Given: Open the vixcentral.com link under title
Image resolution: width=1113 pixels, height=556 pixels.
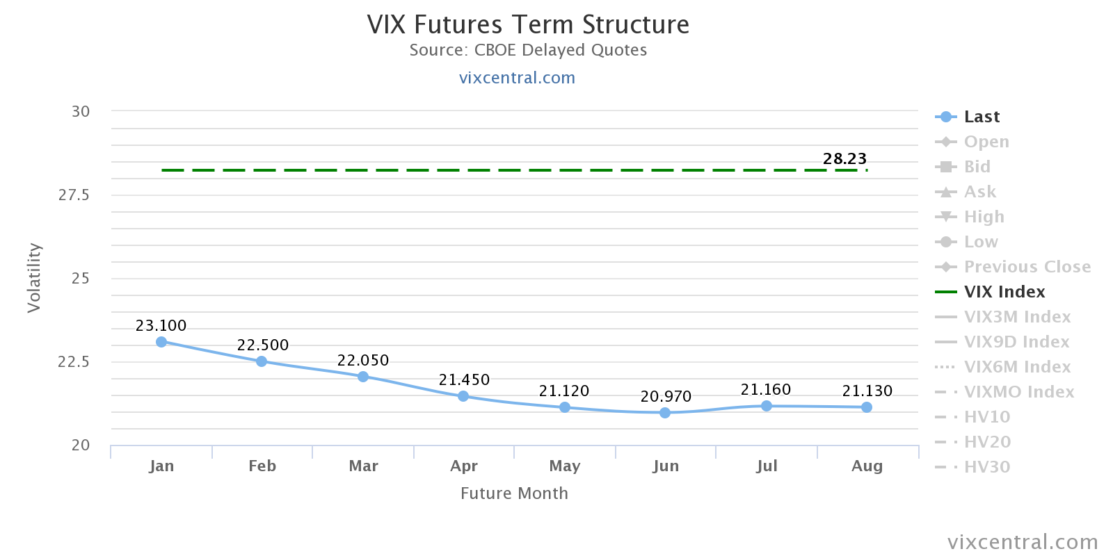Looking at the screenshot, I should [x=517, y=78].
